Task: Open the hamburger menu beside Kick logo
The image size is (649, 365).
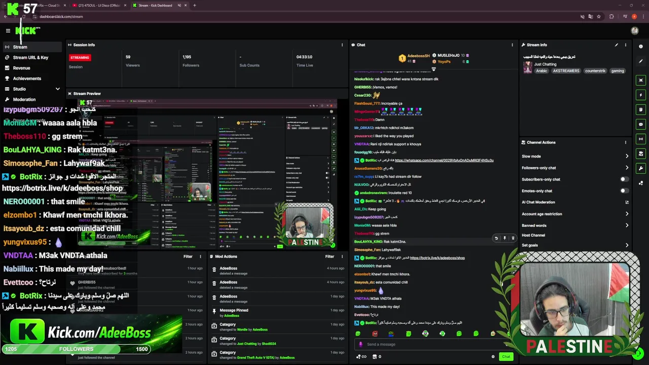Action: click(x=8, y=30)
